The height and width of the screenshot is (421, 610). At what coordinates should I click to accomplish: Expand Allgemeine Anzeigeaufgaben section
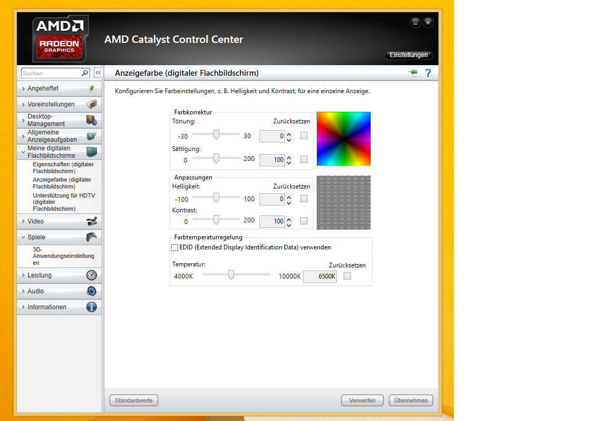click(23, 136)
